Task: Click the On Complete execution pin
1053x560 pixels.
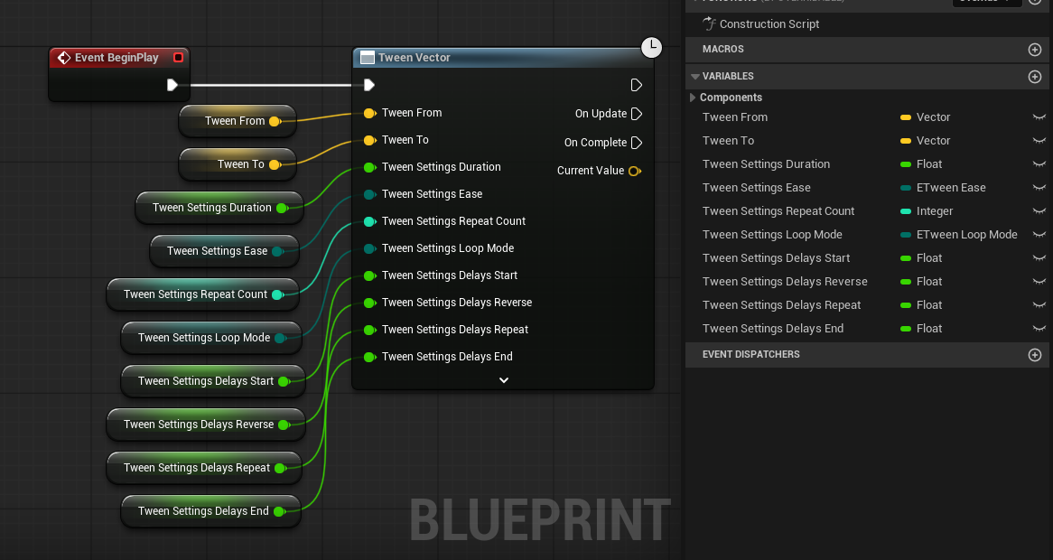Action: click(637, 143)
